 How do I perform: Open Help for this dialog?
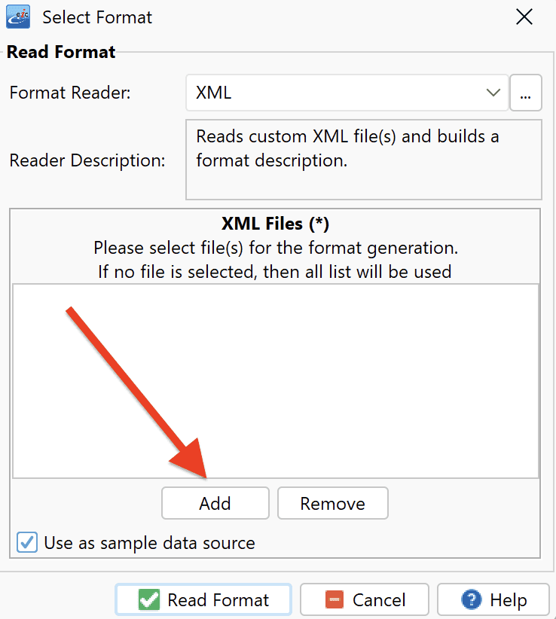493,599
